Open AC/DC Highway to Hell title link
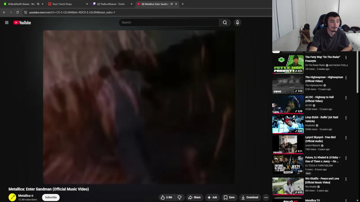Image resolution: width=360 pixels, height=202 pixels. 319,99
